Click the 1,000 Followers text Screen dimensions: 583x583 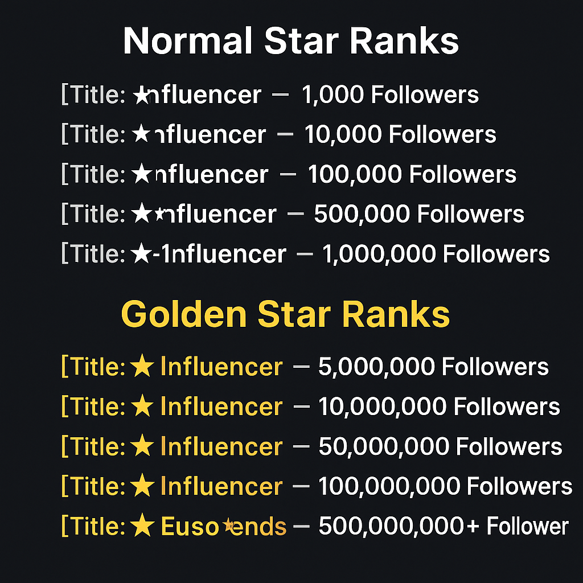coord(390,95)
